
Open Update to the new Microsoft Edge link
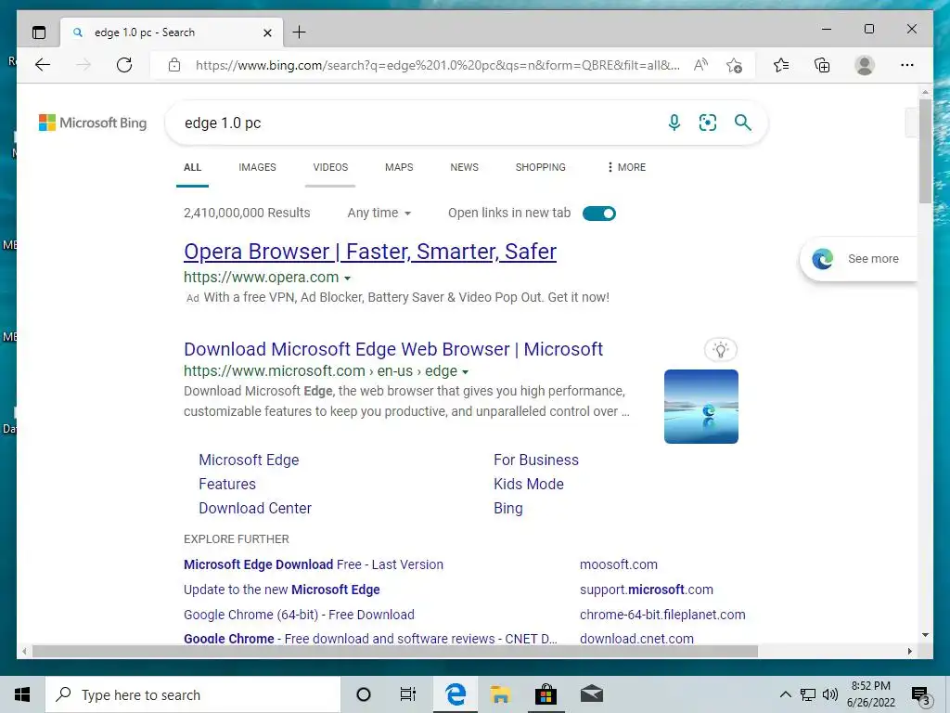(282, 590)
